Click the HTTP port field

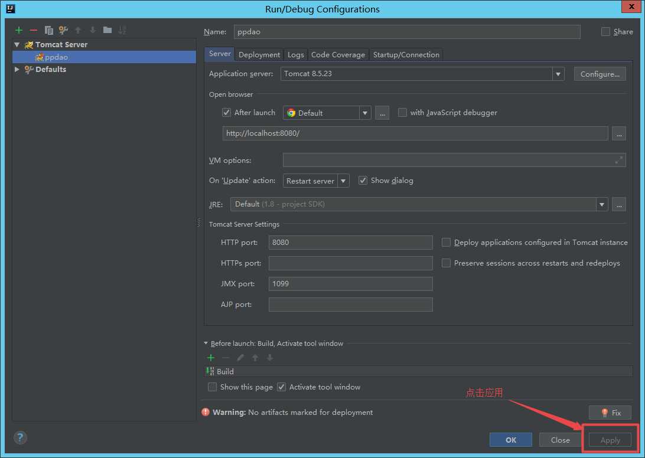pos(350,243)
